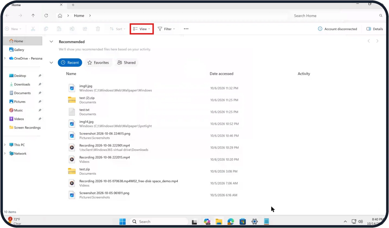
Task: Switch to the Shared tab
Action: [x=126, y=62]
